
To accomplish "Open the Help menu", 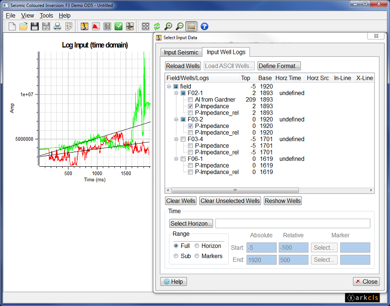I will [64, 16].
